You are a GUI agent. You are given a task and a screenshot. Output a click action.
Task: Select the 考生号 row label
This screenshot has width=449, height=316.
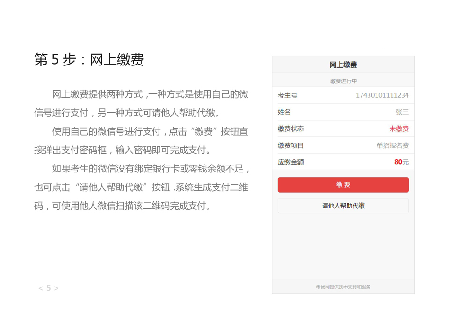[x=287, y=95]
